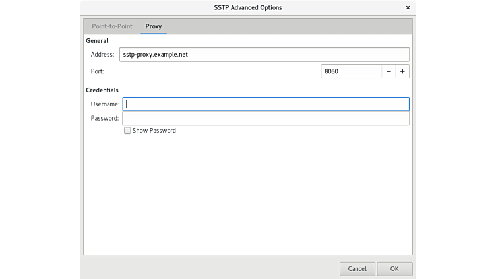Click the 'SSTP Advanced Options' window title
Screen dimensions: 496x279
tap(247, 7)
